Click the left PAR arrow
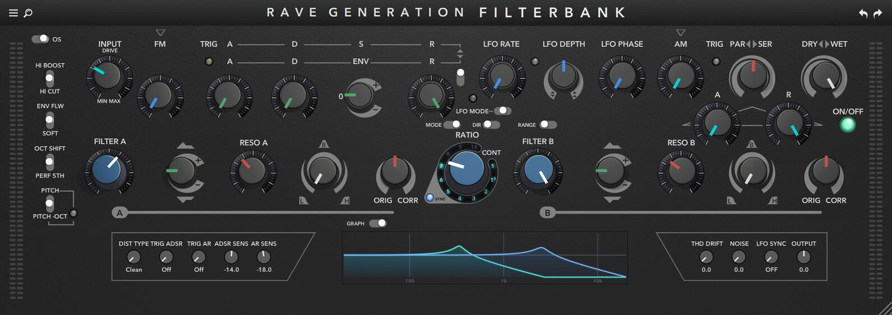This screenshot has height=315, width=892. 748,44
